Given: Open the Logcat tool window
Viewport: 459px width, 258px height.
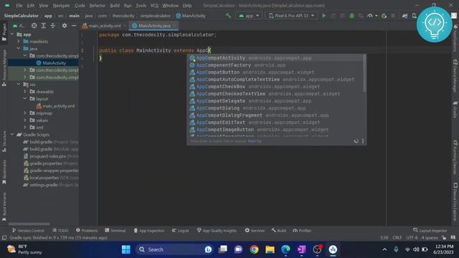Looking at the screenshot, I should click(180, 231).
